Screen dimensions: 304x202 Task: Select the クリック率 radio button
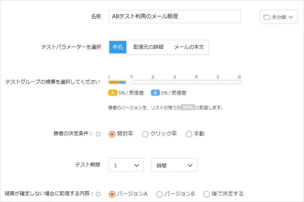[145, 134]
